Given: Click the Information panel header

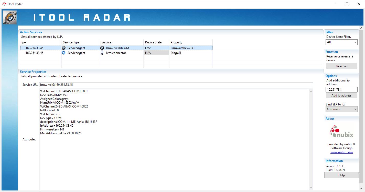Looking at the screenshot, I should tap(342, 161).
